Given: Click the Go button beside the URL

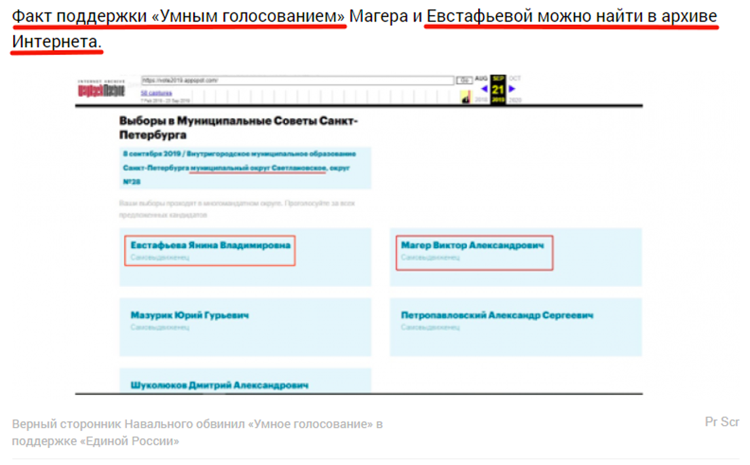Looking at the screenshot, I should [464, 81].
